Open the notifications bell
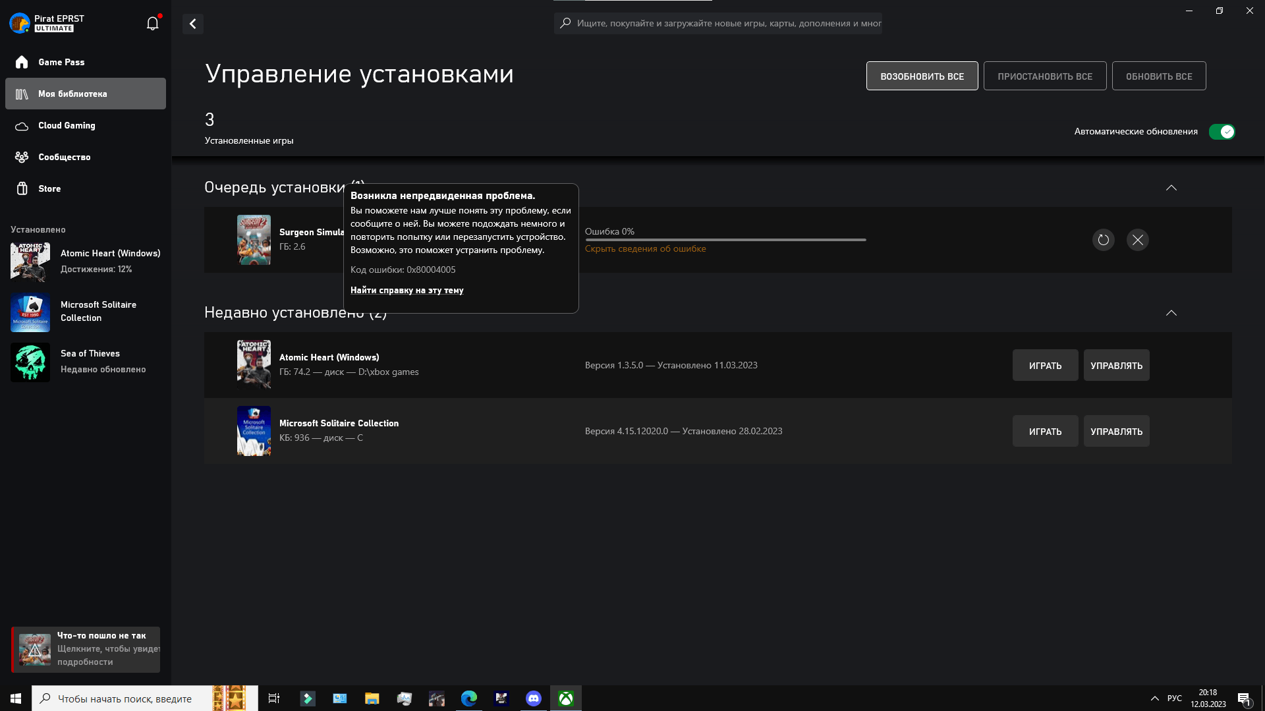This screenshot has height=711, width=1265. pyautogui.click(x=152, y=24)
